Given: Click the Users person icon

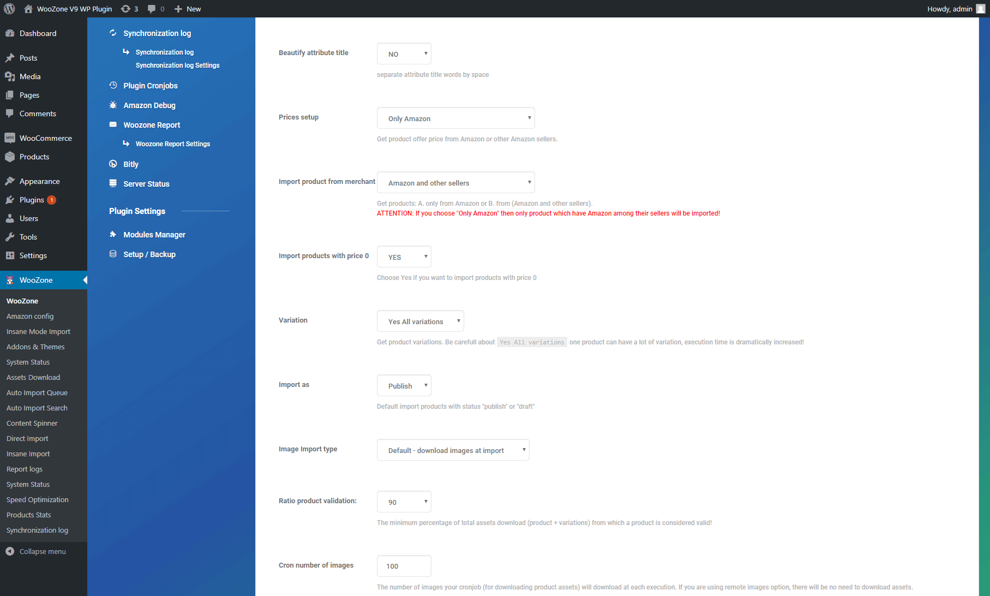Looking at the screenshot, I should coord(10,218).
